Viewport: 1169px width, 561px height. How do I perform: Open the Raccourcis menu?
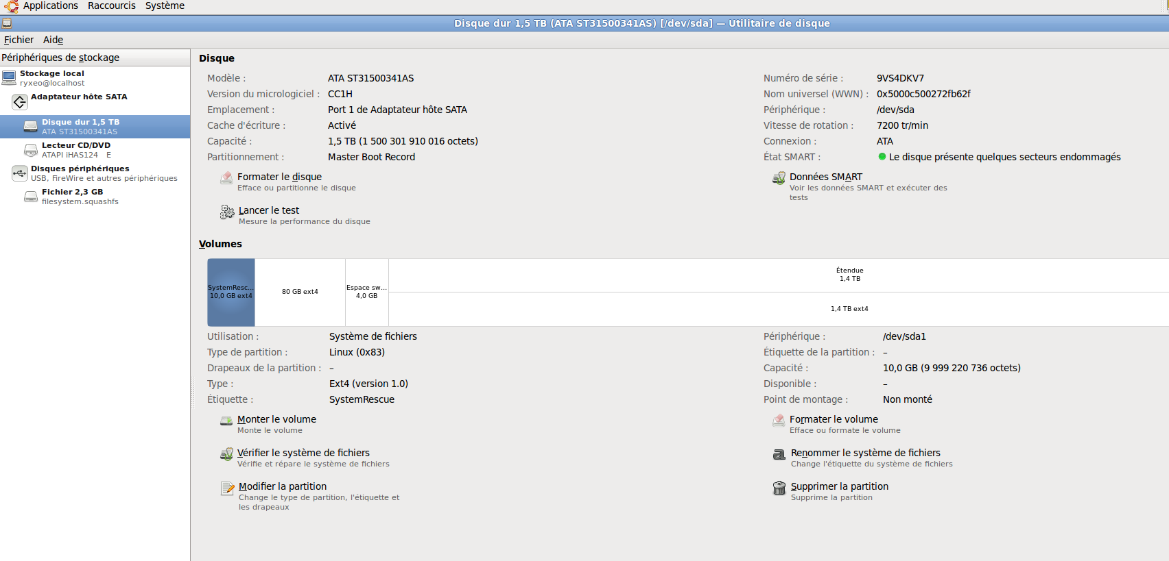(112, 6)
